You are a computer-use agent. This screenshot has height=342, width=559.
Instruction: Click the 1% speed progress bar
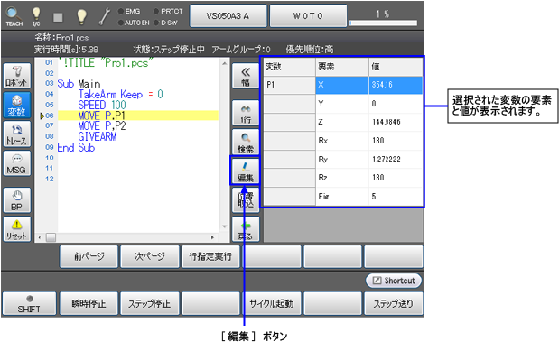coord(383,23)
